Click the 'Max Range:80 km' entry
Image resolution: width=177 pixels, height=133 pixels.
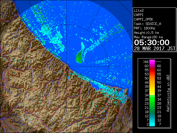coord(148,37)
